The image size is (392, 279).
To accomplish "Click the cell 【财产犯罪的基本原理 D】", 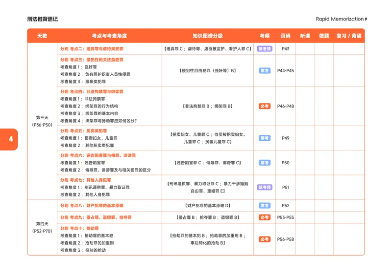I will (x=207, y=206).
